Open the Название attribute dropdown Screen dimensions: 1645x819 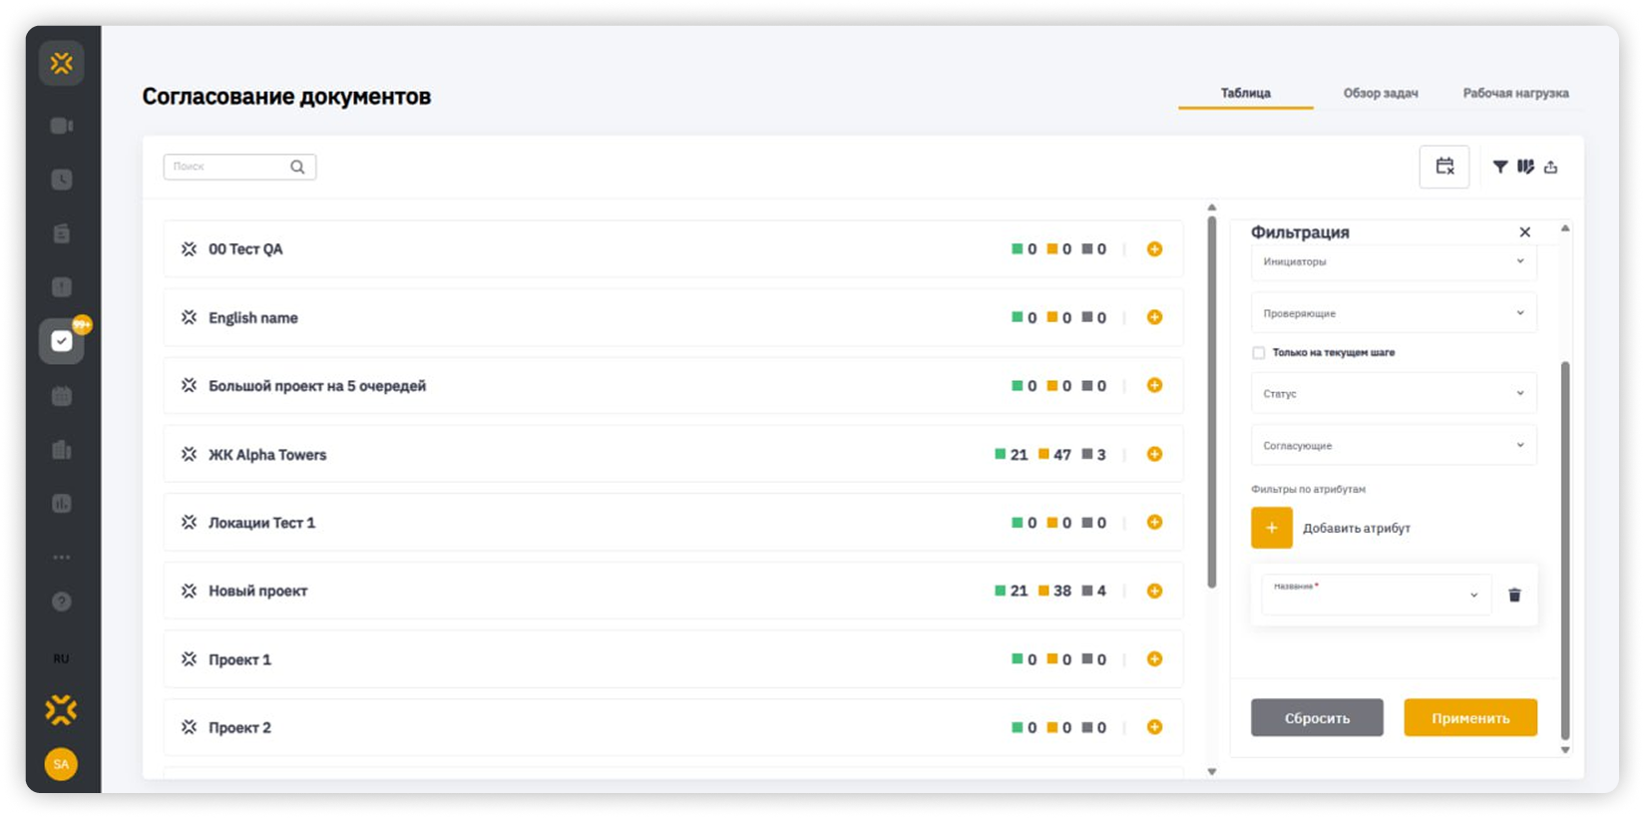point(1376,596)
